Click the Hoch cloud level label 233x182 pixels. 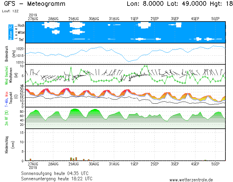21,26
